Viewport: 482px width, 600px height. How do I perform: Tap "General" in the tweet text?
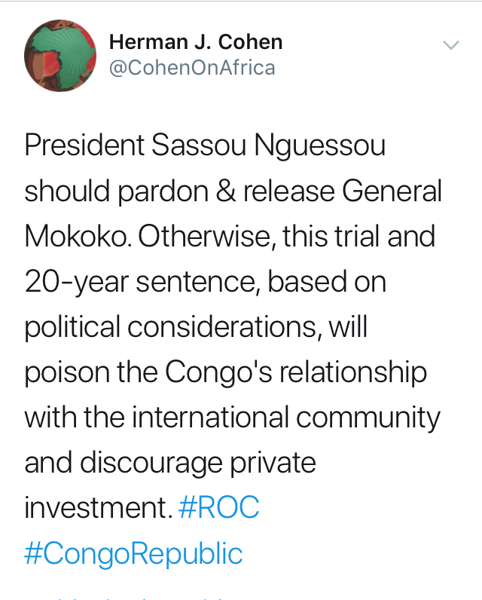coord(392,191)
